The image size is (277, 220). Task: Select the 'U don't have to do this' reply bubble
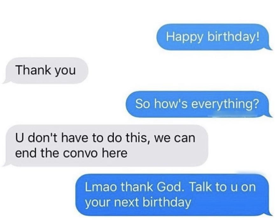105,146
